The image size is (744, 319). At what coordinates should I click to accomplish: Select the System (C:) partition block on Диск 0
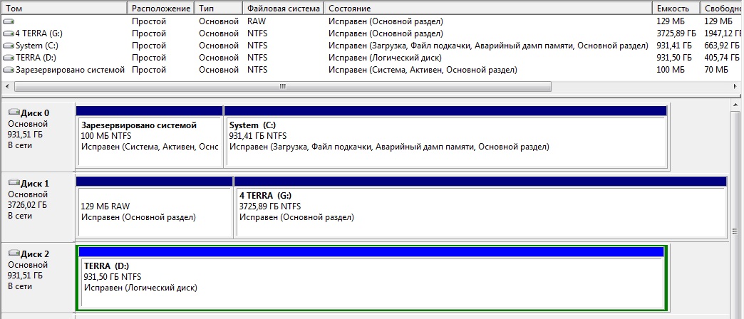click(445, 137)
